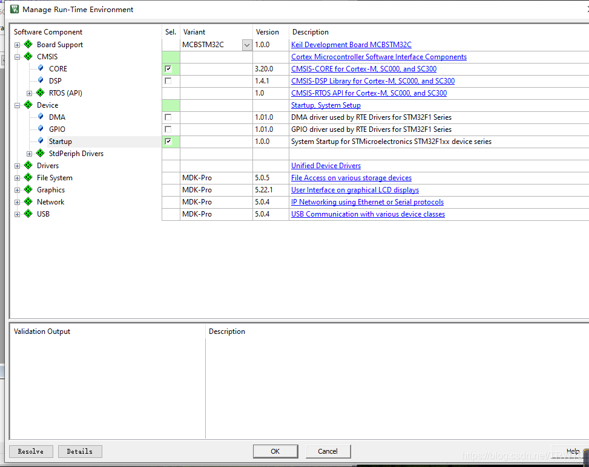Click the Device green diamond icon
589x467 pixels.
[x=28, y=105]
